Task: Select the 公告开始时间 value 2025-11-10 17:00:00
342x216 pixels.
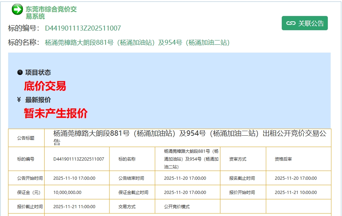Action: coord(74,178)
